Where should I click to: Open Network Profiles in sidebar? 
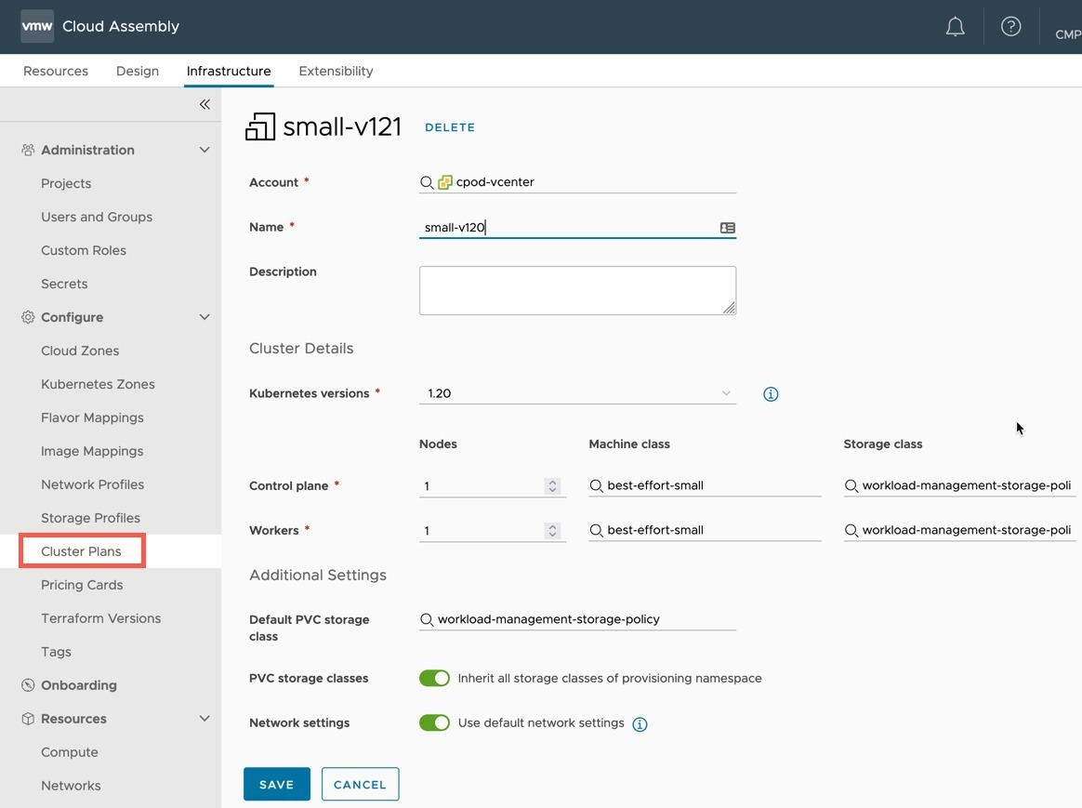tap(92, 484)
